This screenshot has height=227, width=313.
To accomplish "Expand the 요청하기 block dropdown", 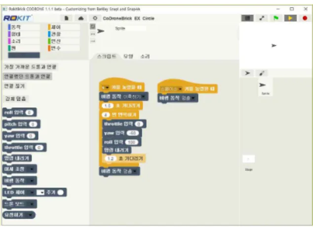I will point(30,215).
